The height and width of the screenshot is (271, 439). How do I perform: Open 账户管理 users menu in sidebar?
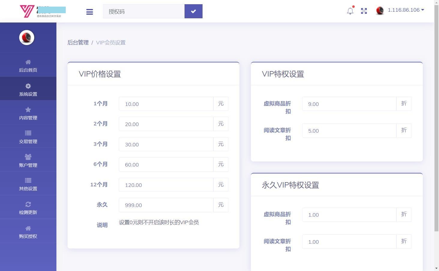coord(28,160)
